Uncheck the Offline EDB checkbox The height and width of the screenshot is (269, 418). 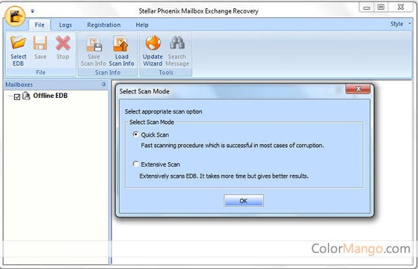pyautogui.click(x=17, y=97)
